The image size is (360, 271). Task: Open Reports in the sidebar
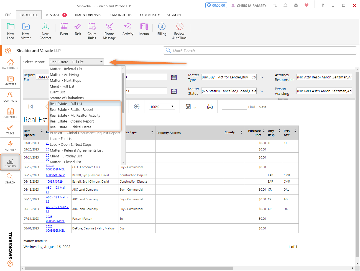(x=10, y=162)
